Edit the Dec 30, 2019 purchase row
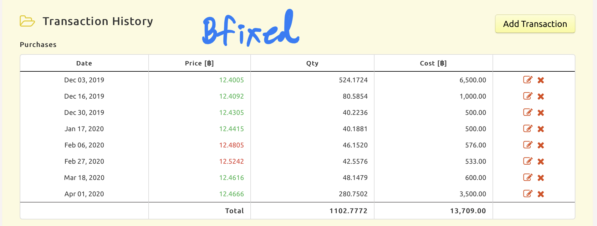The image size is (597, 226). coord(528,112)
